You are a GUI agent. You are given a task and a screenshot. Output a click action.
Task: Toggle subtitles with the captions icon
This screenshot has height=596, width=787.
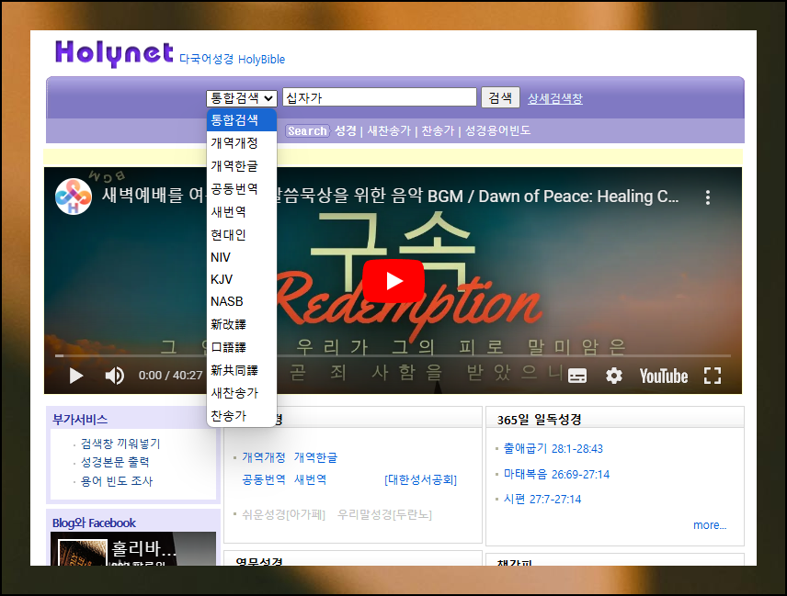(577, 376)
